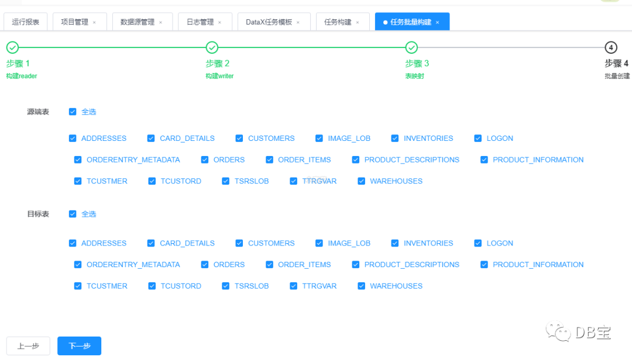Uncheck TSRSLOB in 目标表

tap(226, 286)
